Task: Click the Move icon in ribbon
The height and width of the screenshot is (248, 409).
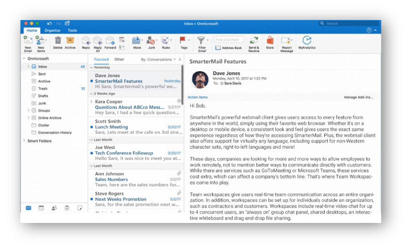Action: coord(136,41)
